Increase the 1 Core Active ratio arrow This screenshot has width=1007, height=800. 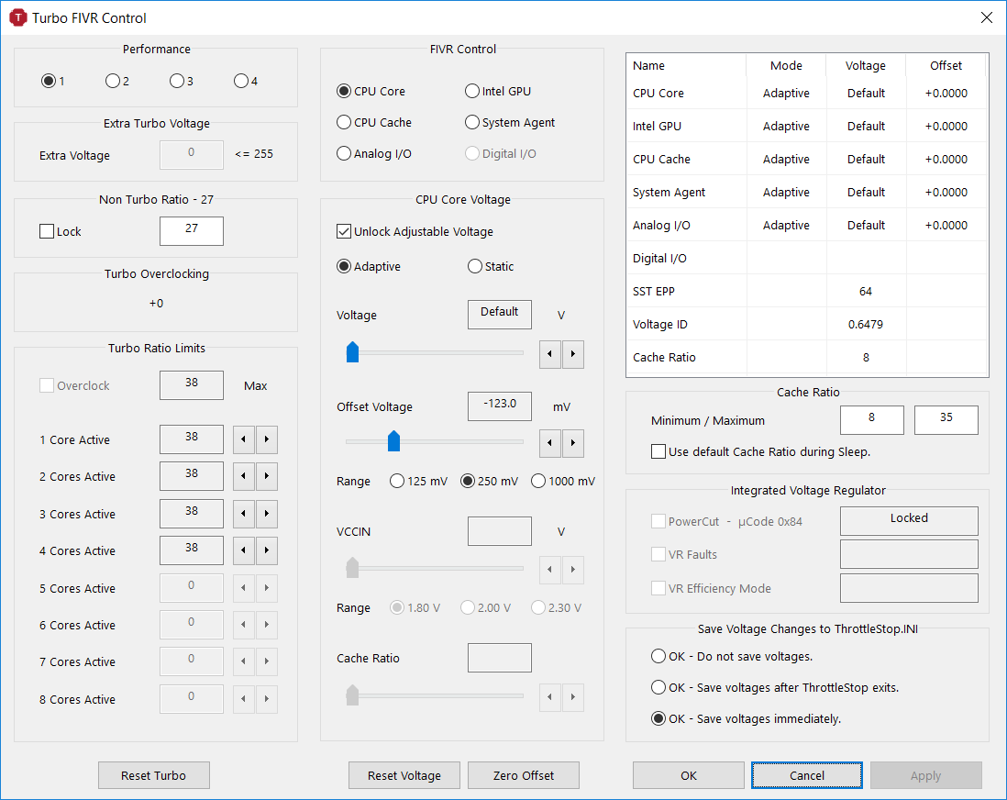266,439
